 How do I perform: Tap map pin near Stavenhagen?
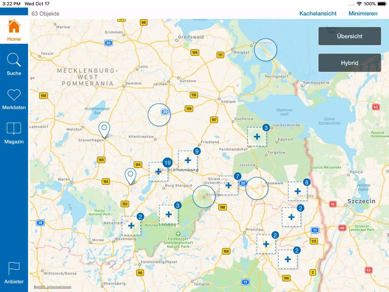[x=104, y=130]
